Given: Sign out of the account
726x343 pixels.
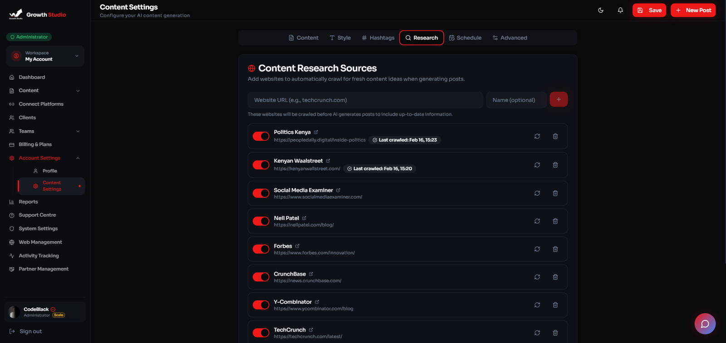Looking at the screenshot, I should click(26, 331).
